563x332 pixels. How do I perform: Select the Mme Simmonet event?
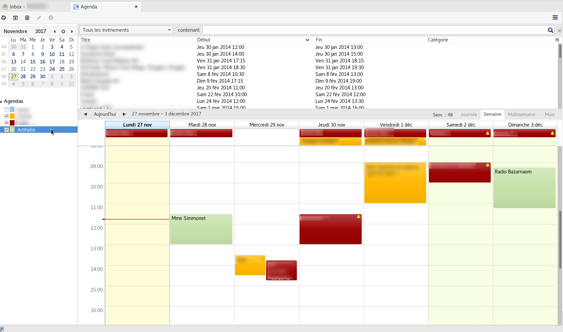pyautogui.click(x=201, y=229)
